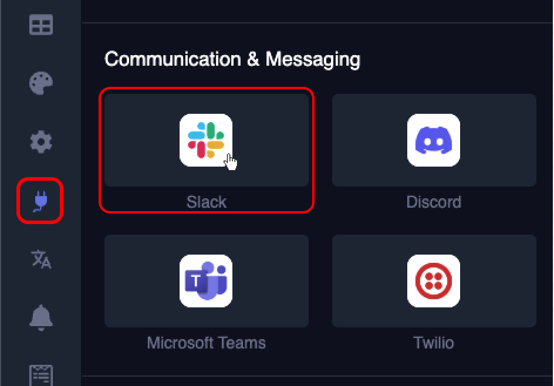Image resolution: width=554 pixels, height=386 pixels.
Task: Open the language translate icon
Action: (x=41, y=259)
